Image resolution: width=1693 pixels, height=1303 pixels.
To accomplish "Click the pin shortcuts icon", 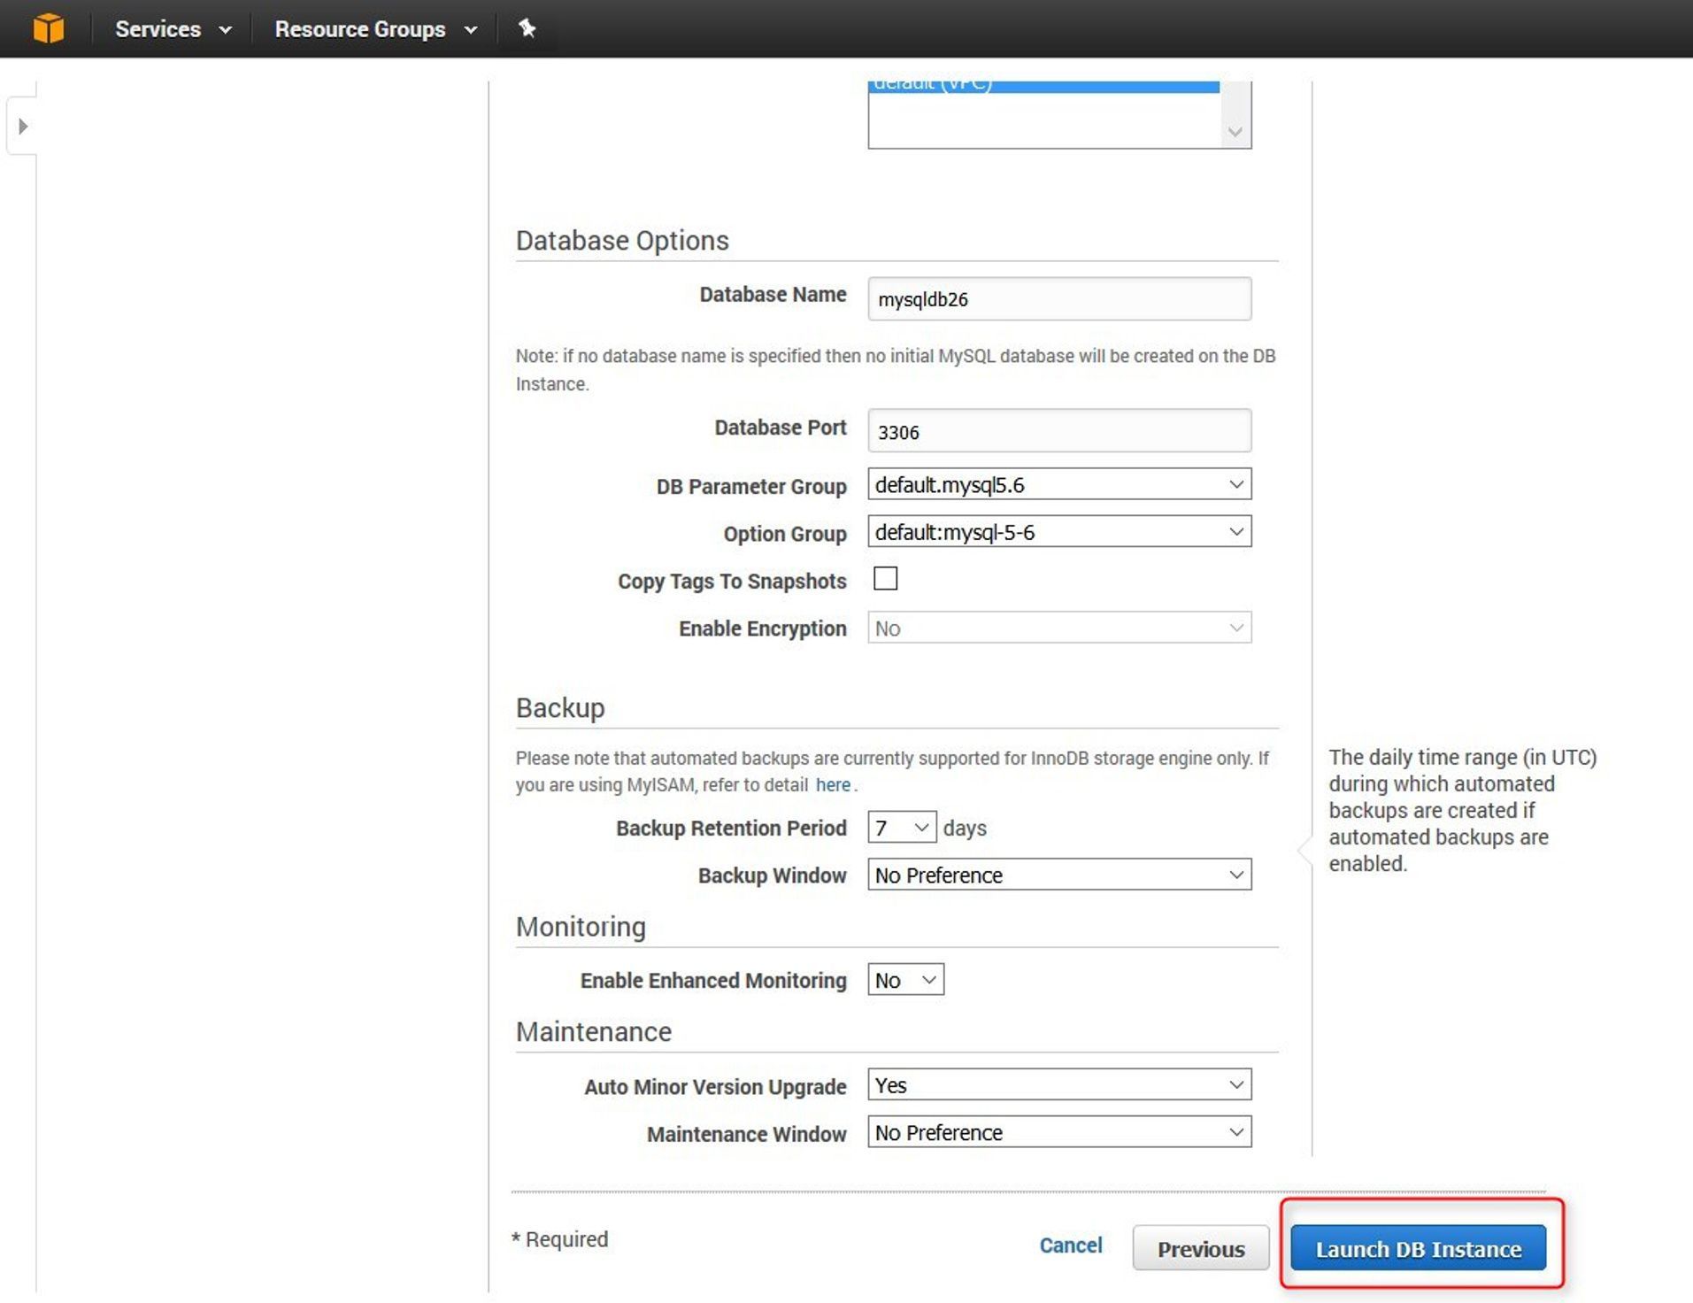I will 527,28.
